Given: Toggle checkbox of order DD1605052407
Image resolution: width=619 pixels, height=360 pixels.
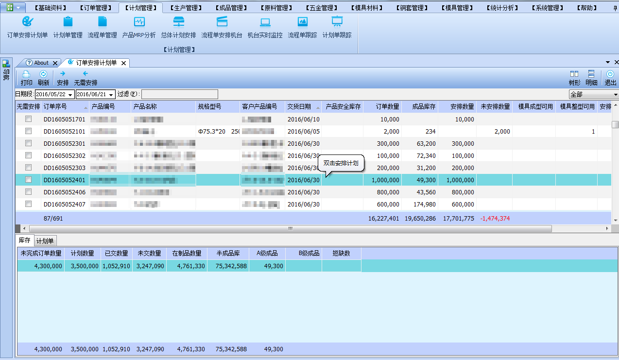Looking at the screenshot, I should coord(28,204).
